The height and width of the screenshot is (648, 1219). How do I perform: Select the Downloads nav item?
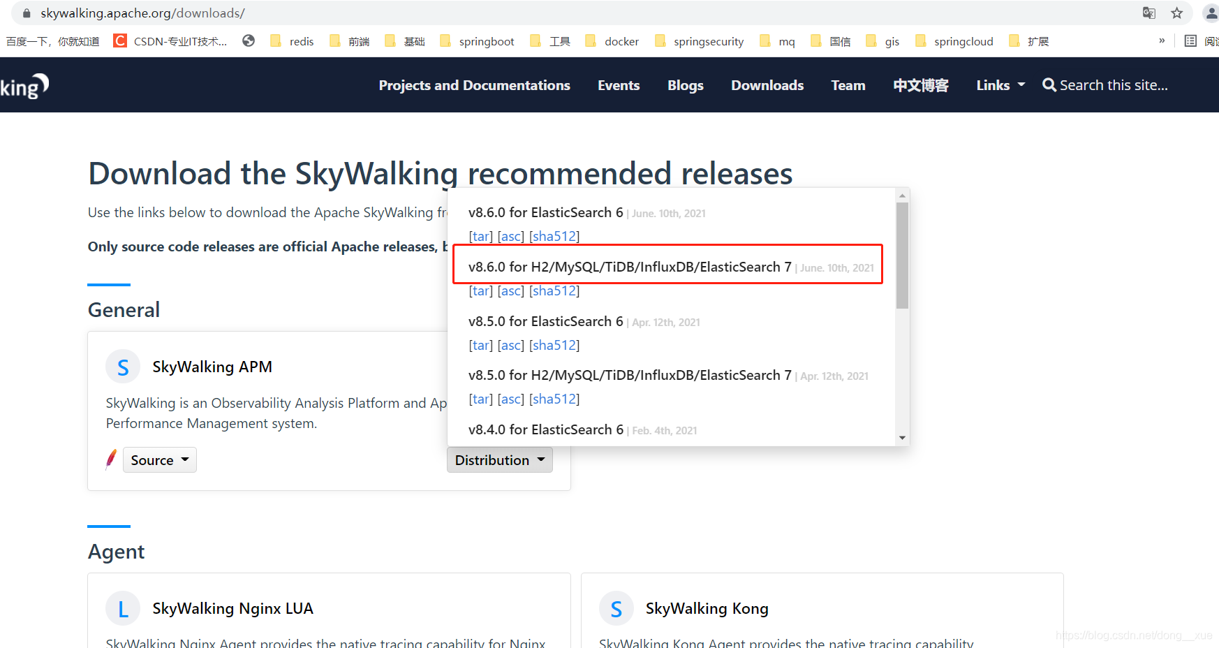click(767, 85)
